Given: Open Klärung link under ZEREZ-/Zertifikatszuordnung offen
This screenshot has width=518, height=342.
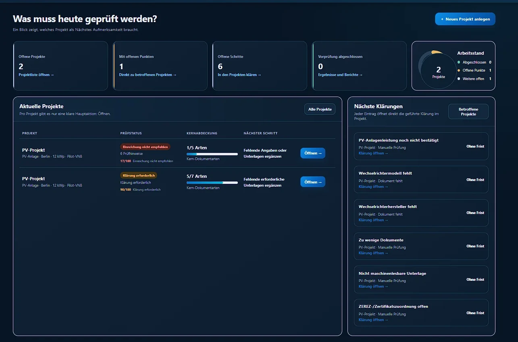Looking at the screenshot, I should (373, 320).
